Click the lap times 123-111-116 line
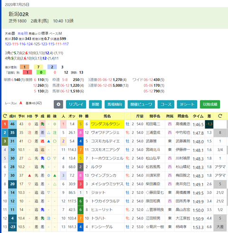 37,44
